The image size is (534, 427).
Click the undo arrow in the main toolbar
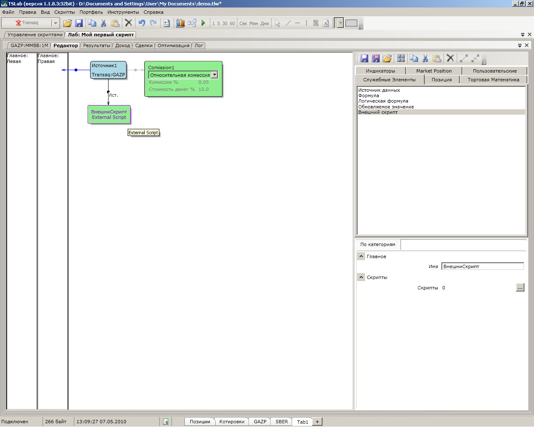142,23
